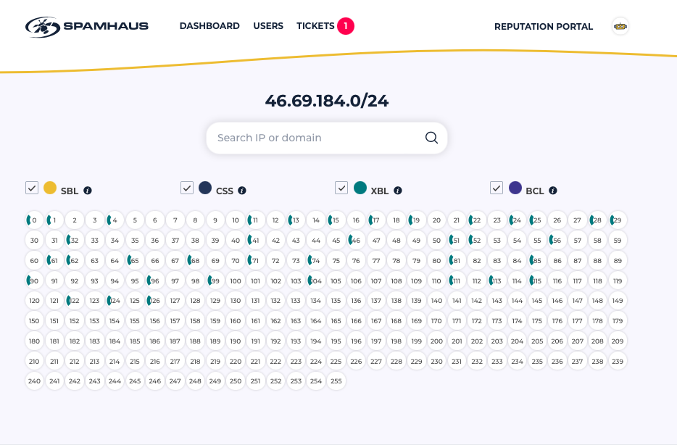
Task: Open the XBL info icon
Action: (398, 191)
